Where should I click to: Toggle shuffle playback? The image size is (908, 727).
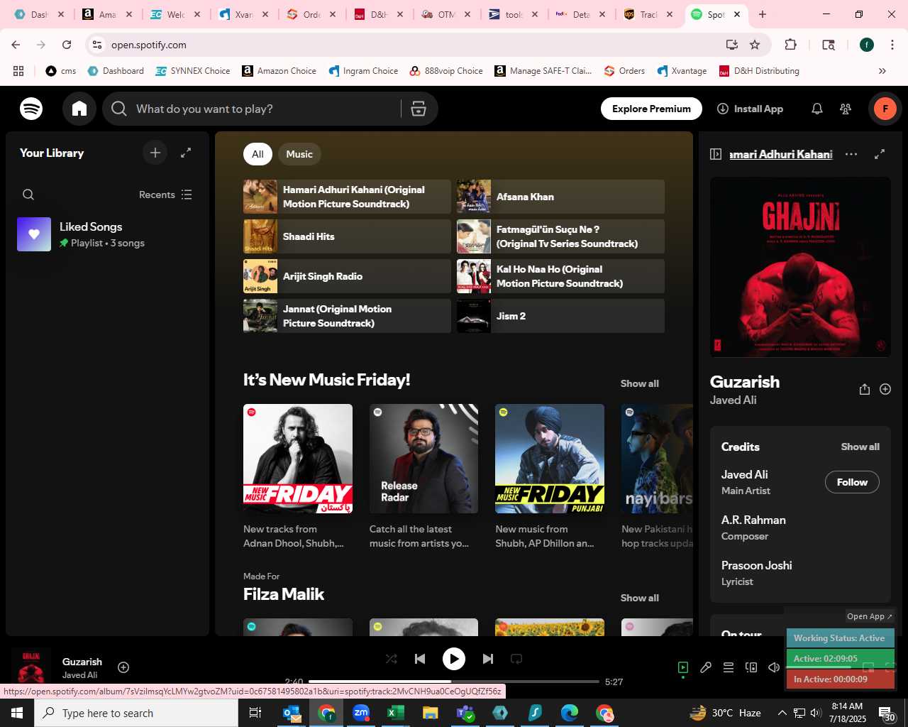click(392, 659)
